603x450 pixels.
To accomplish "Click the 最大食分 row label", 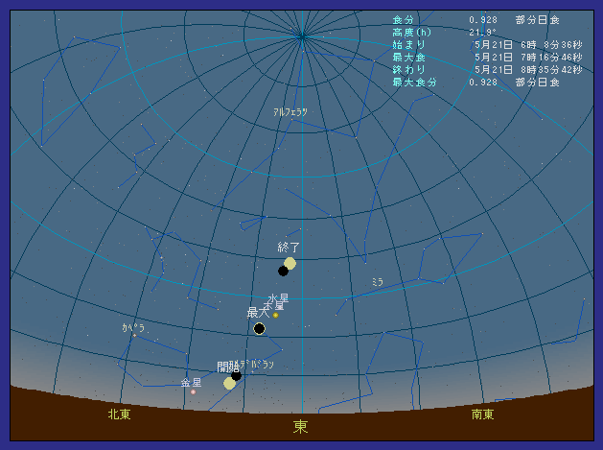I will (414, 83).
